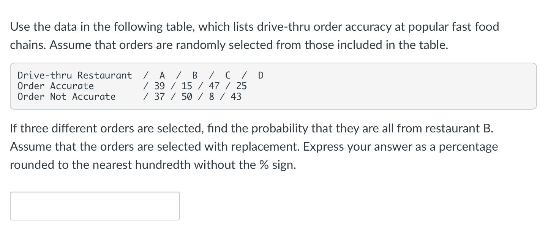Click the column header letter B
This screenshot has width=548, height=225.
coord(194,75)
